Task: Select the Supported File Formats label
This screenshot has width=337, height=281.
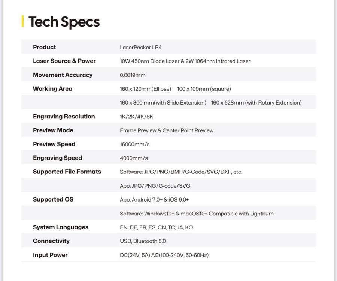Action: (x=67, y=172)
